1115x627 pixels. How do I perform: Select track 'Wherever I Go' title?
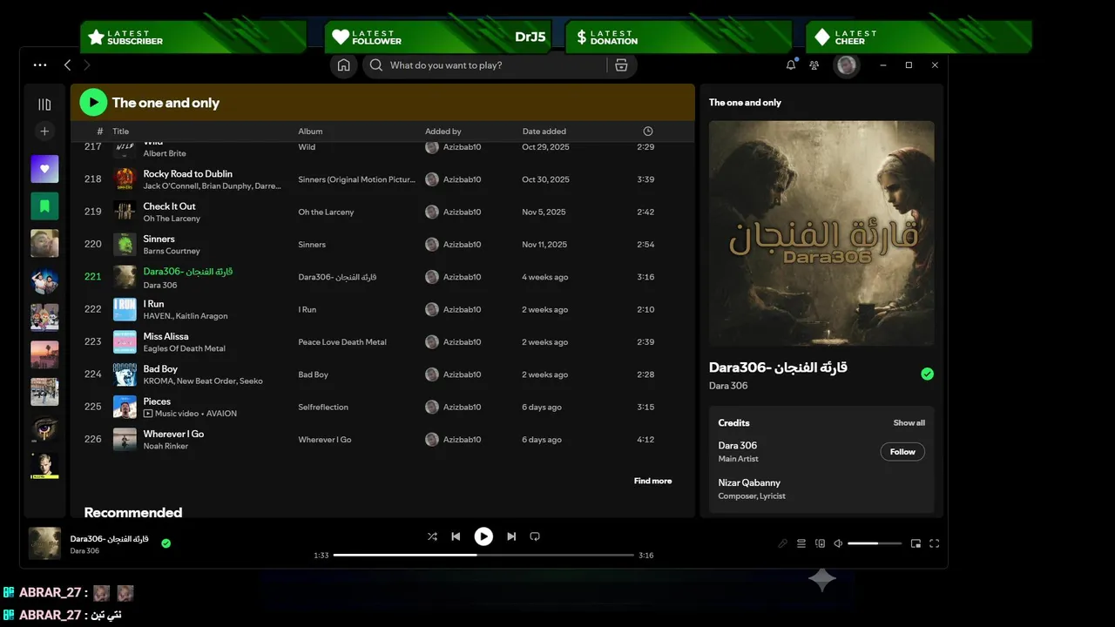tap(173, 434)
